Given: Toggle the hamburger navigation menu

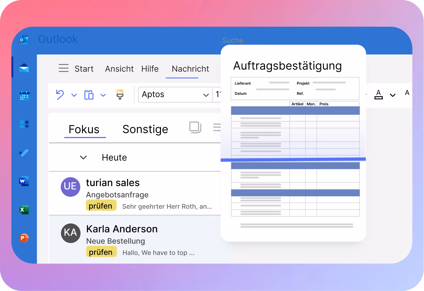Looking at the screenshot, I should pos(64,68).
